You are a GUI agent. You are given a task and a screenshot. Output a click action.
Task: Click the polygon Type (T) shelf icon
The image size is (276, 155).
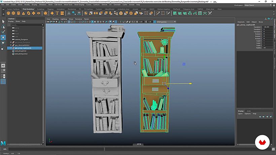(57, 13)
